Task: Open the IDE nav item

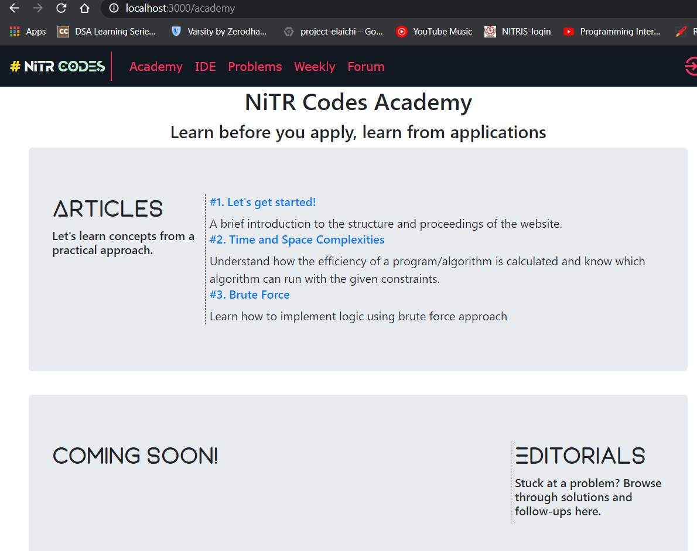Action: tap(206, 67)
